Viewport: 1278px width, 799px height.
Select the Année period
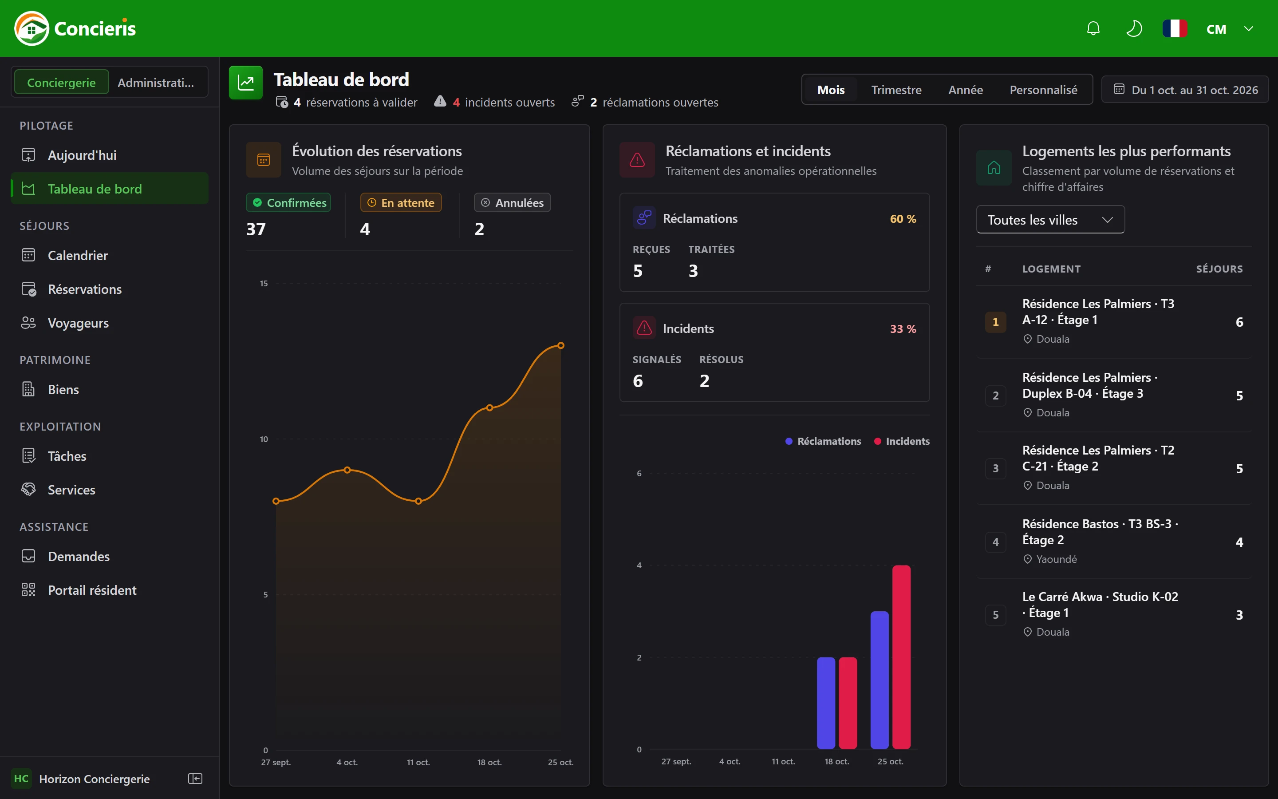[965, 90]
